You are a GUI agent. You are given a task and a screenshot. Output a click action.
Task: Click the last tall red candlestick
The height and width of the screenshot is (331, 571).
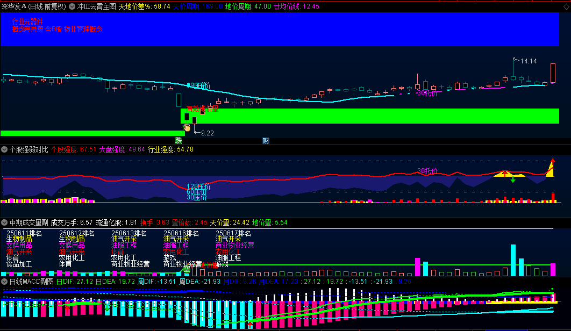click(x=553, y=73)
